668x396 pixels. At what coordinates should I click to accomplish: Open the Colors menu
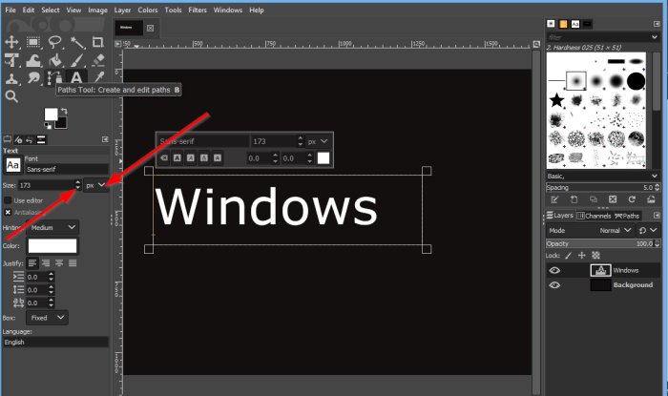tap(147, 10)
